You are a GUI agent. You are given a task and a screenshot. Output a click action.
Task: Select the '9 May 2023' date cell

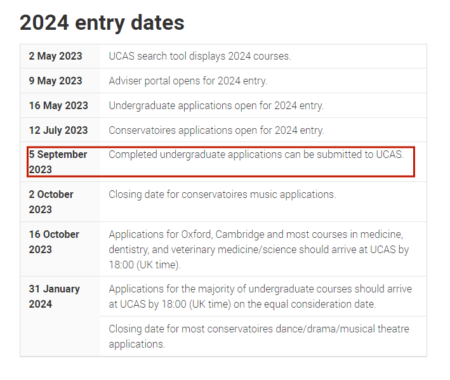point(60,81)
